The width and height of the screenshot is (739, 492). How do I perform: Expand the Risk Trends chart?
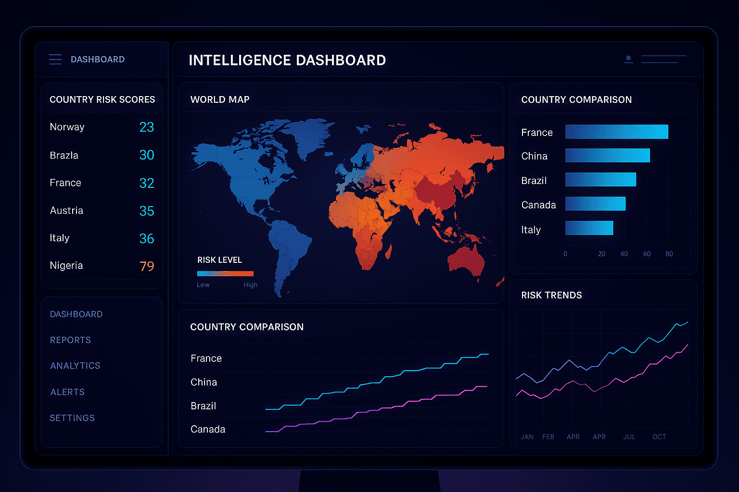(x=552, y=295)
